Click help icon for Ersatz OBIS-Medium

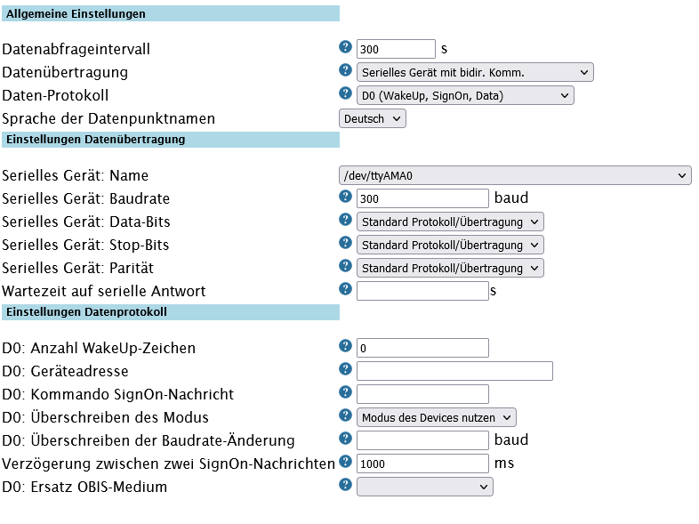[x=345, y=485]
